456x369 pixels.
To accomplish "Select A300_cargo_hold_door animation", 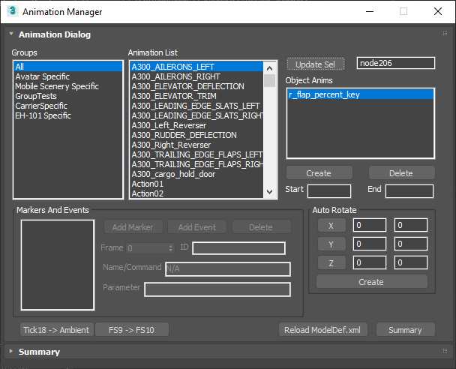I will [x=173, y=174].
